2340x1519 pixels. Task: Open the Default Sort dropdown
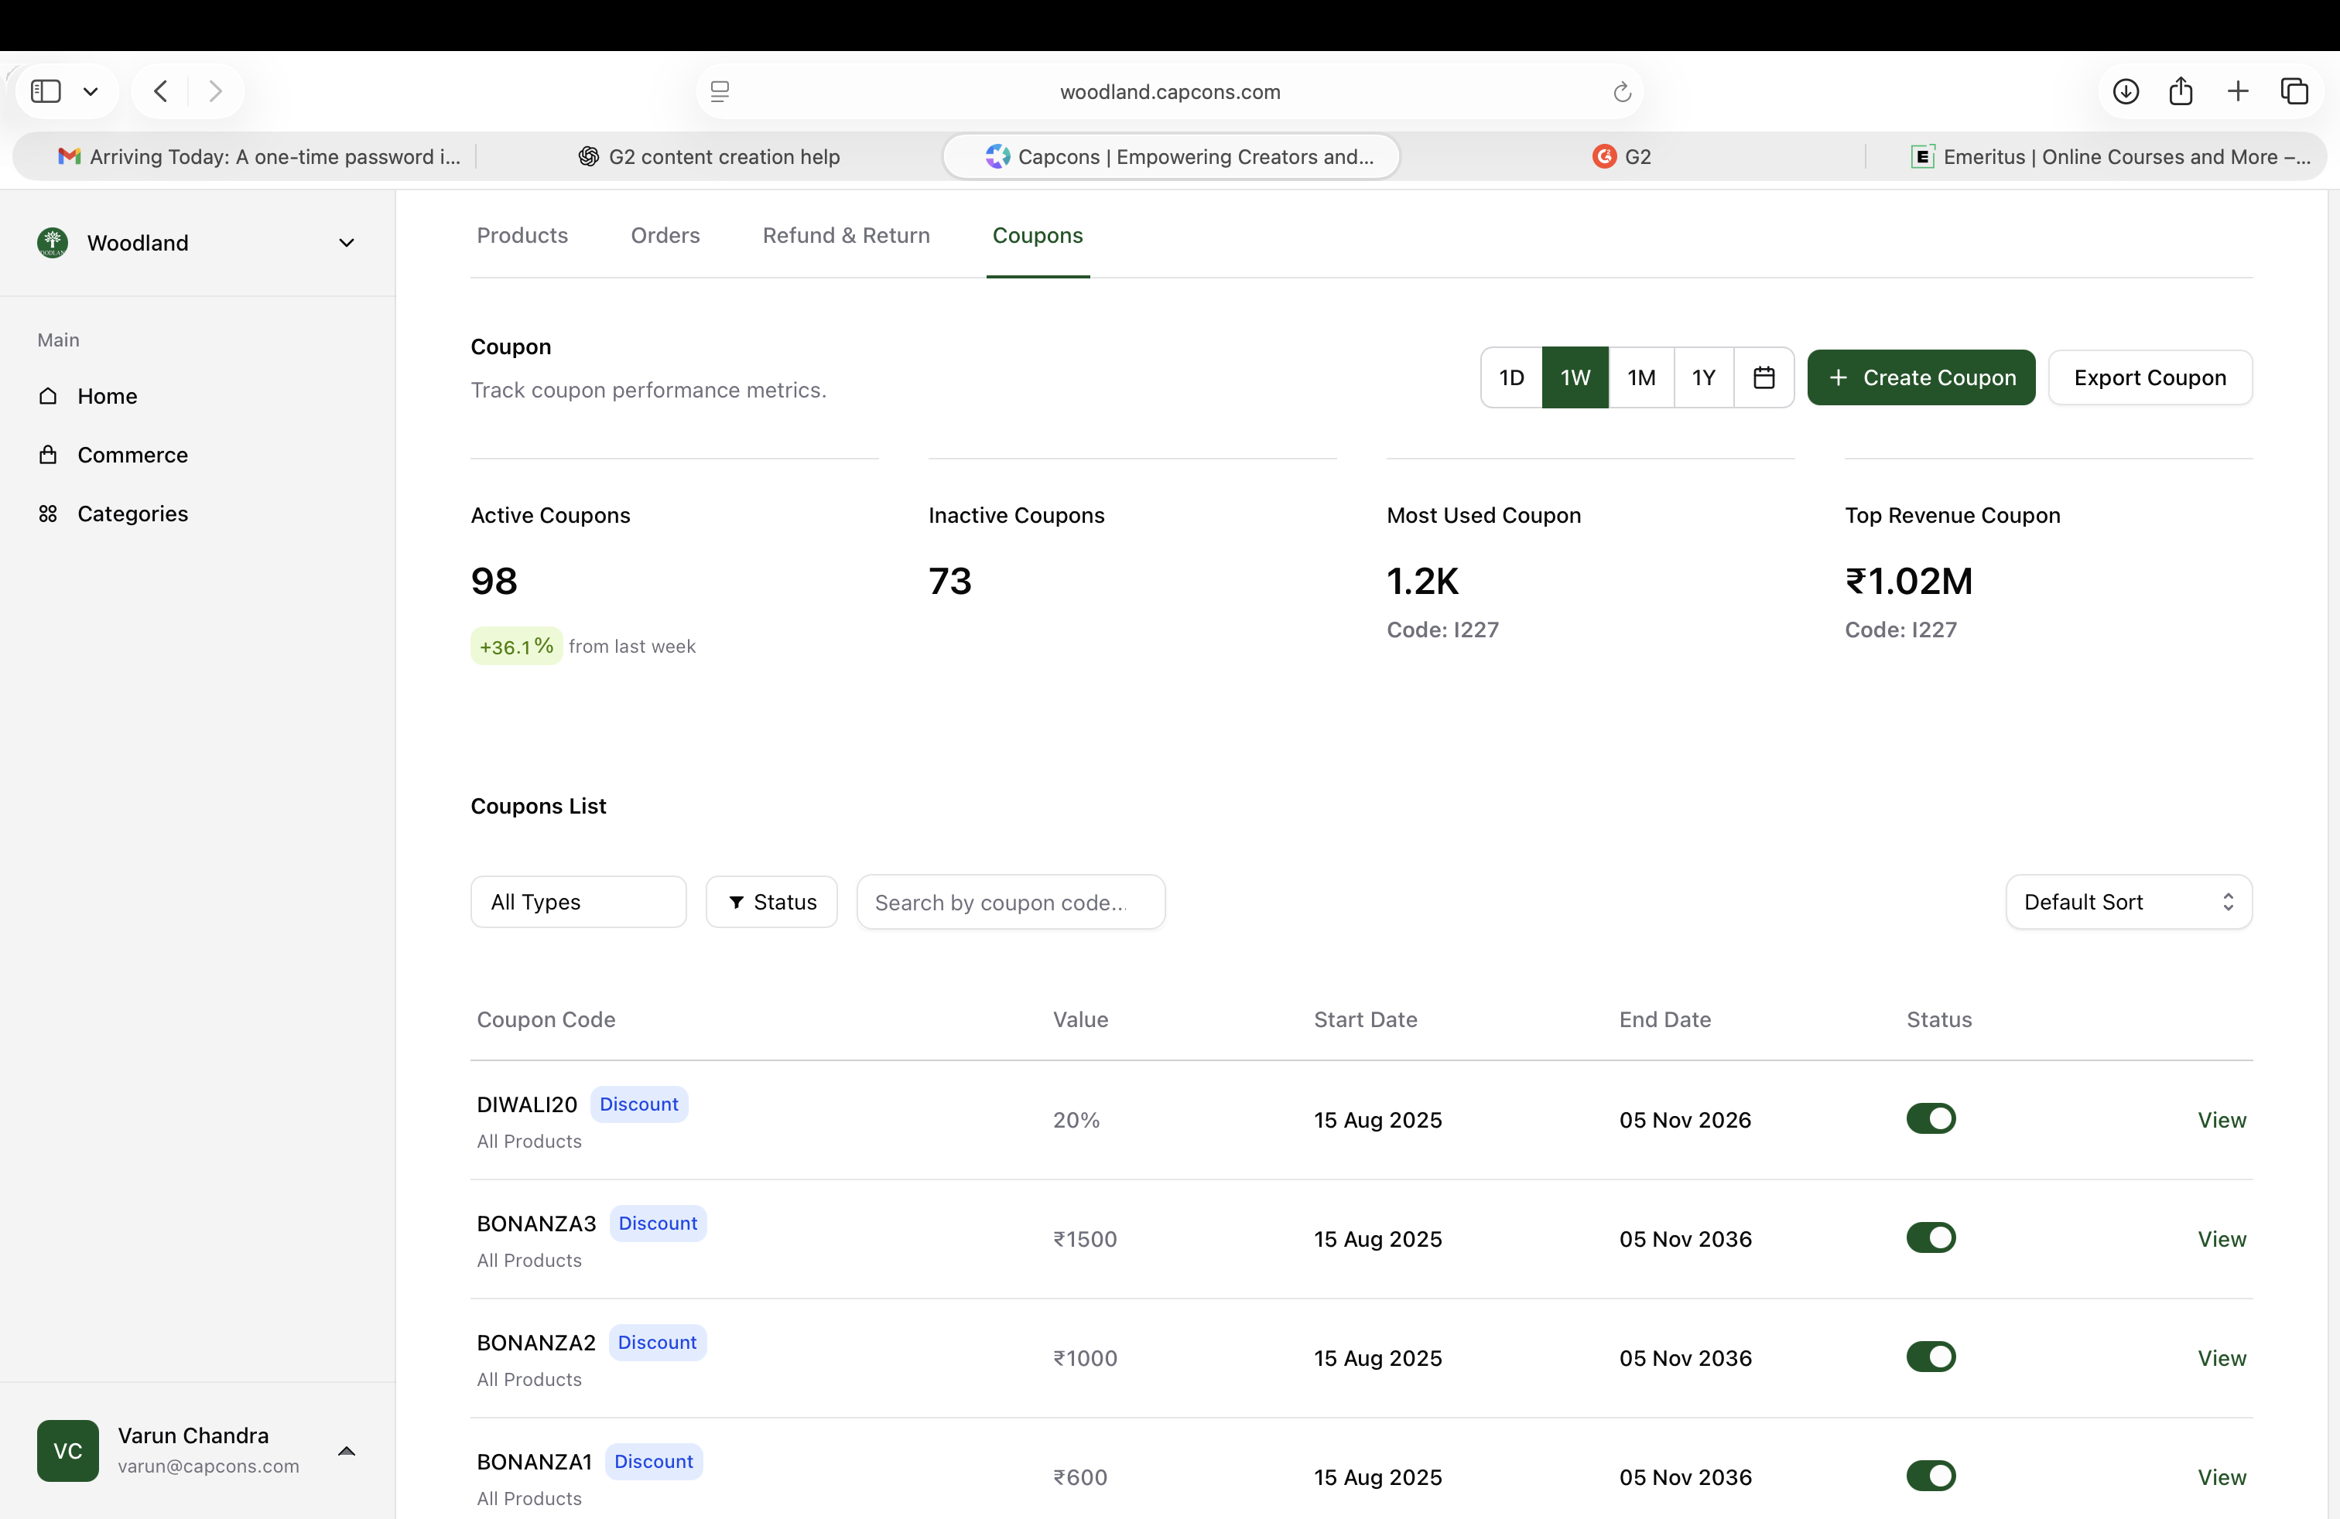(2128, 901)
